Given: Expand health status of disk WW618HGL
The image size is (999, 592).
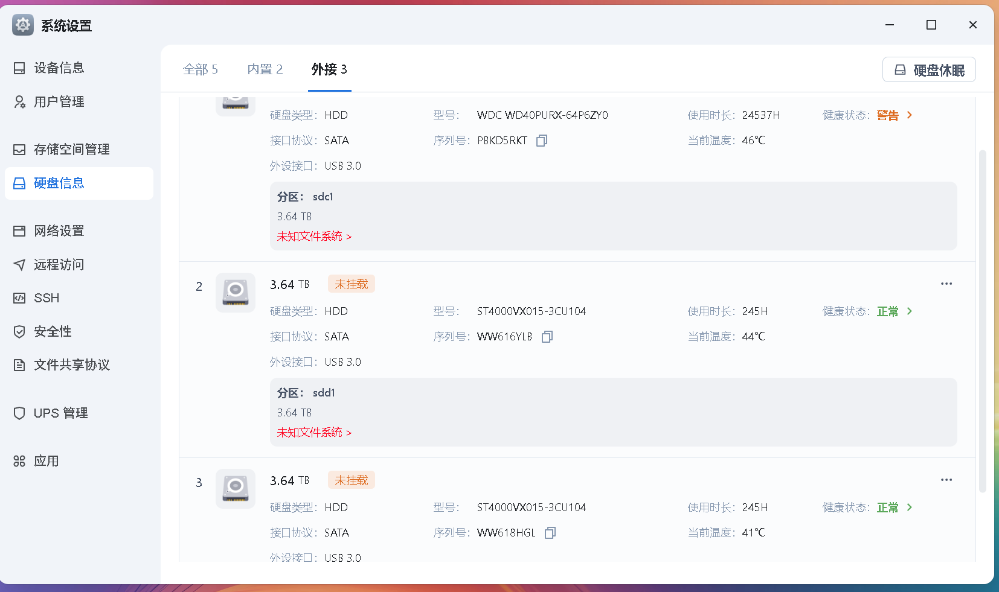Looking at the screenshot, I should coord(895,508).
